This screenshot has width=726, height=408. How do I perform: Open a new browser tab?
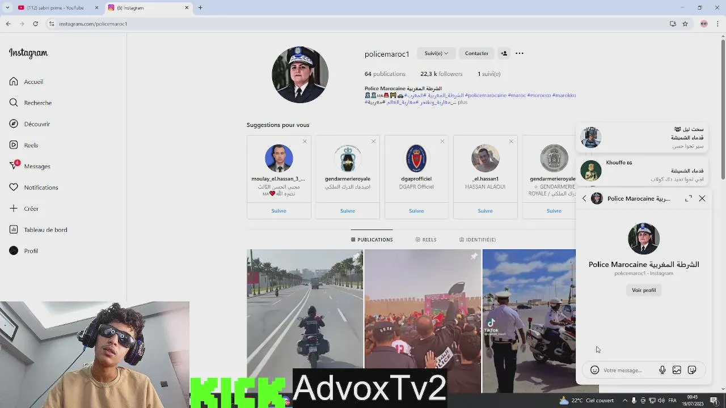[x=200, y=7]
